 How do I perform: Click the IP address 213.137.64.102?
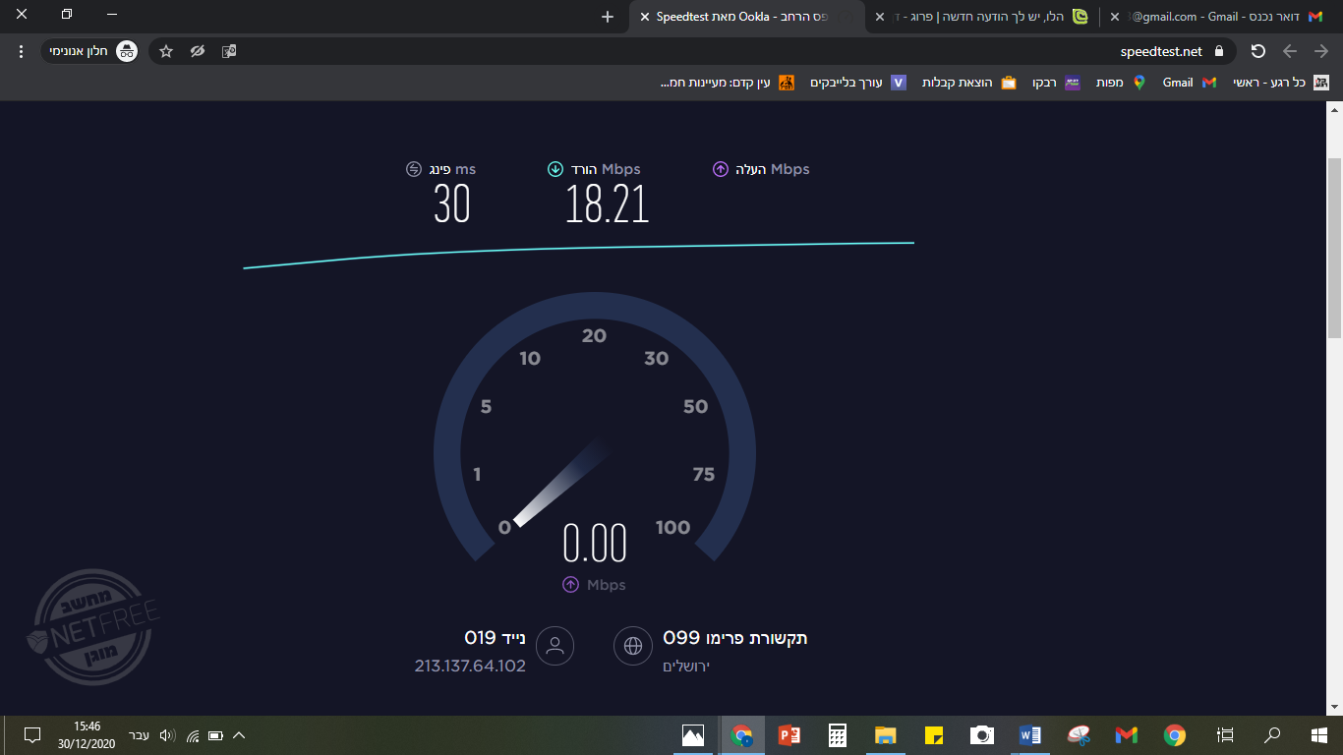coord(470,667)
